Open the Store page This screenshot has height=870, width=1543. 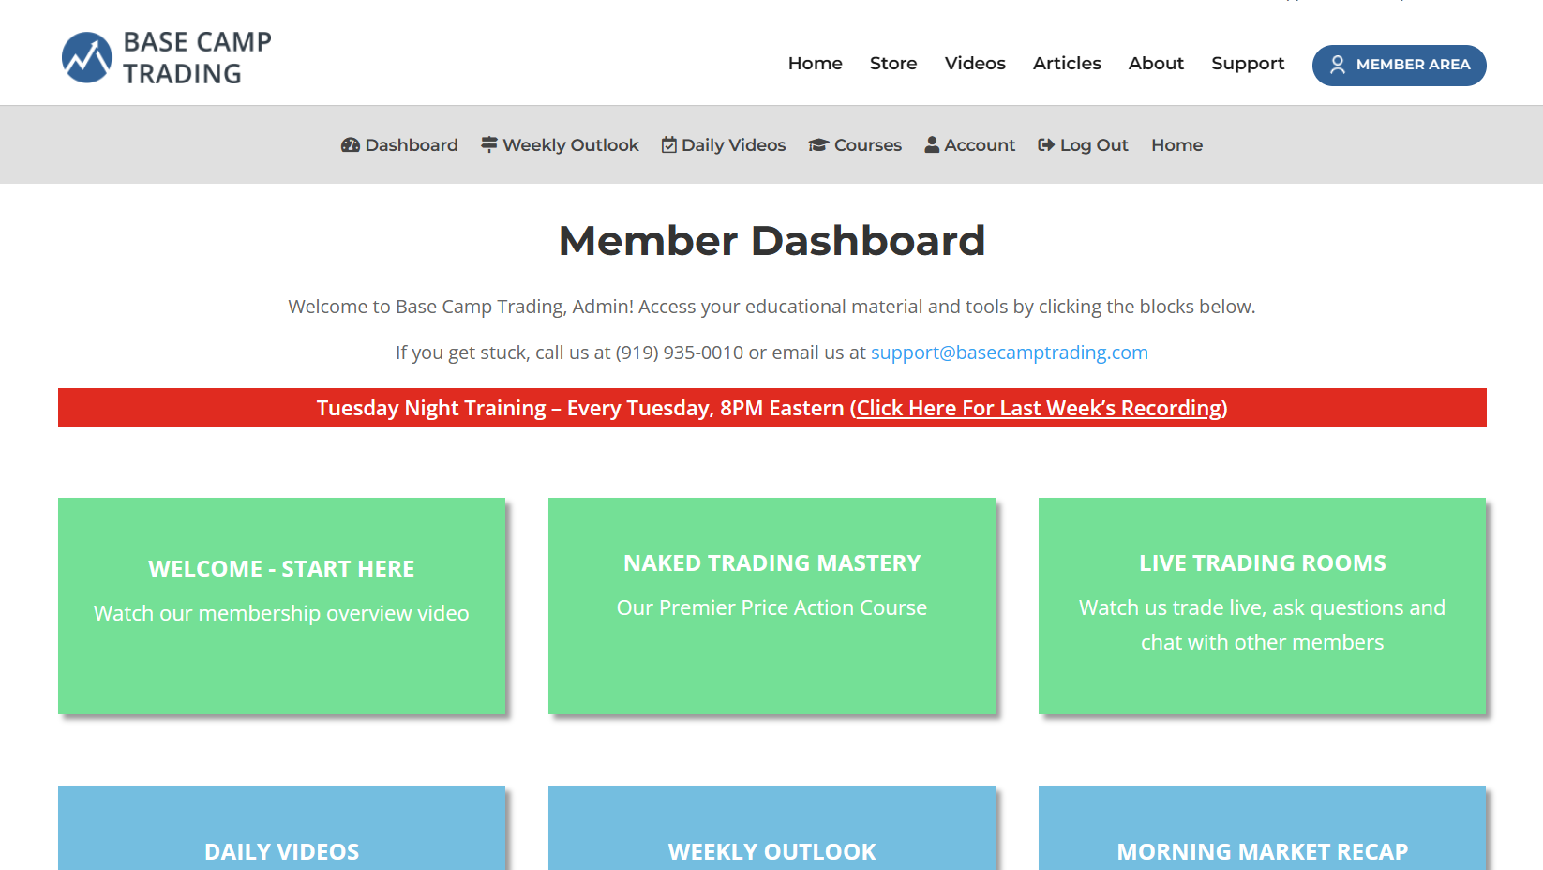[892, 63]
